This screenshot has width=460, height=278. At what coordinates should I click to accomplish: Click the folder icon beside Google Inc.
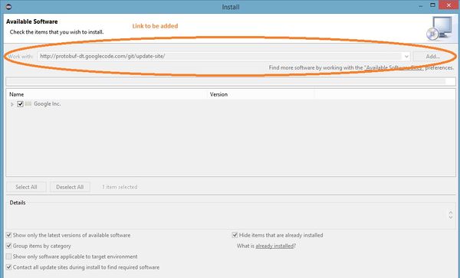pyautogui.click(x=28, y=103)
